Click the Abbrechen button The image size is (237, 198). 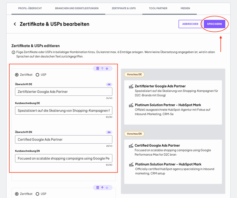(x=190, y=24)
